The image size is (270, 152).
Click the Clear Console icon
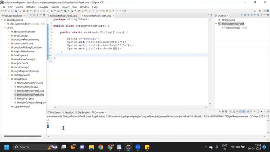tap(231, 111)
